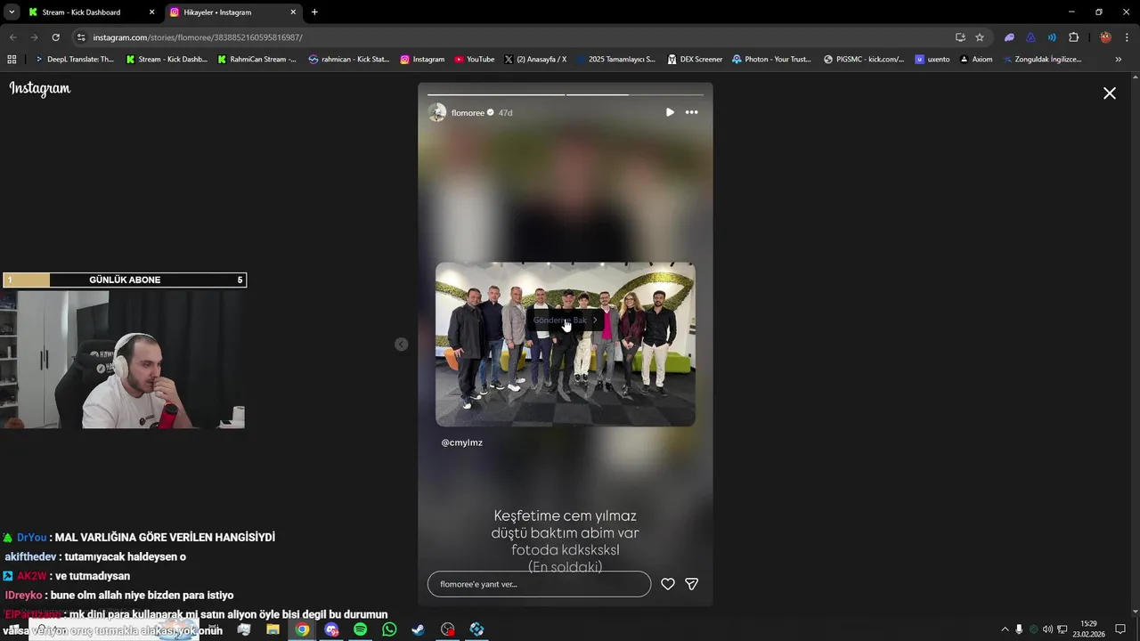Open Stream - Kick Dashb... bookmark

point(167,60)
